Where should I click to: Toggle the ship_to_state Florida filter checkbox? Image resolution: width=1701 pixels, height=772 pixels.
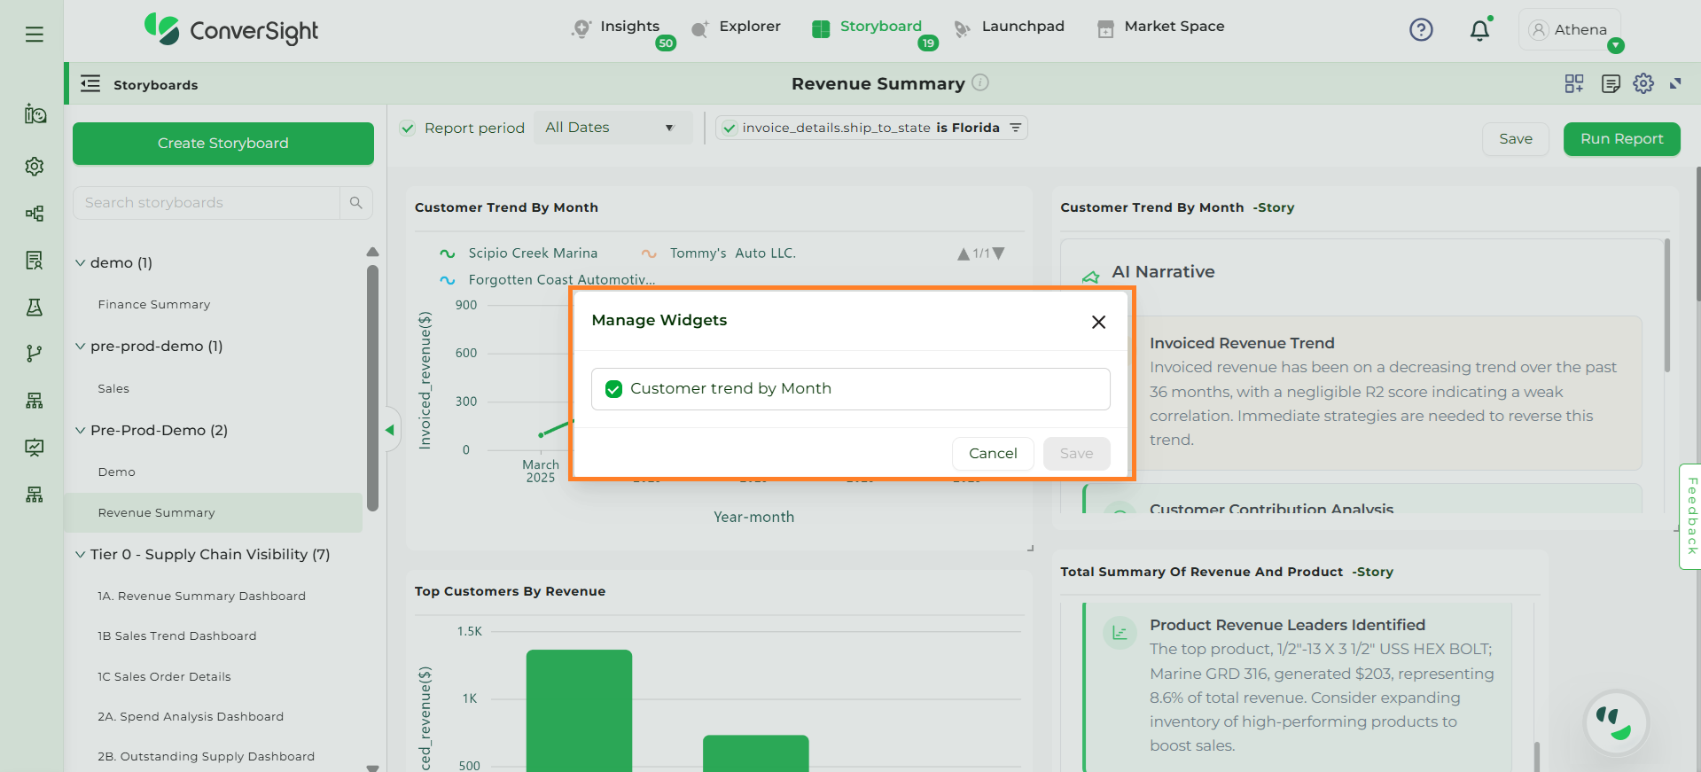point(730,129)
